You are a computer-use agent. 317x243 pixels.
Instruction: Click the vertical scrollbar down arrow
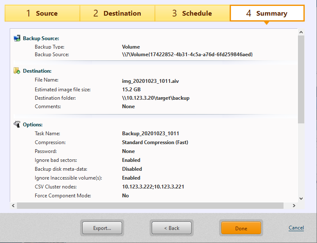301,198
